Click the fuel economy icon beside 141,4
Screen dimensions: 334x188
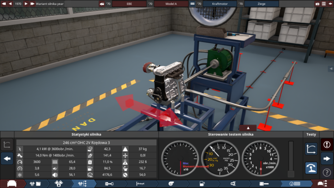click(x=90, y=155)
